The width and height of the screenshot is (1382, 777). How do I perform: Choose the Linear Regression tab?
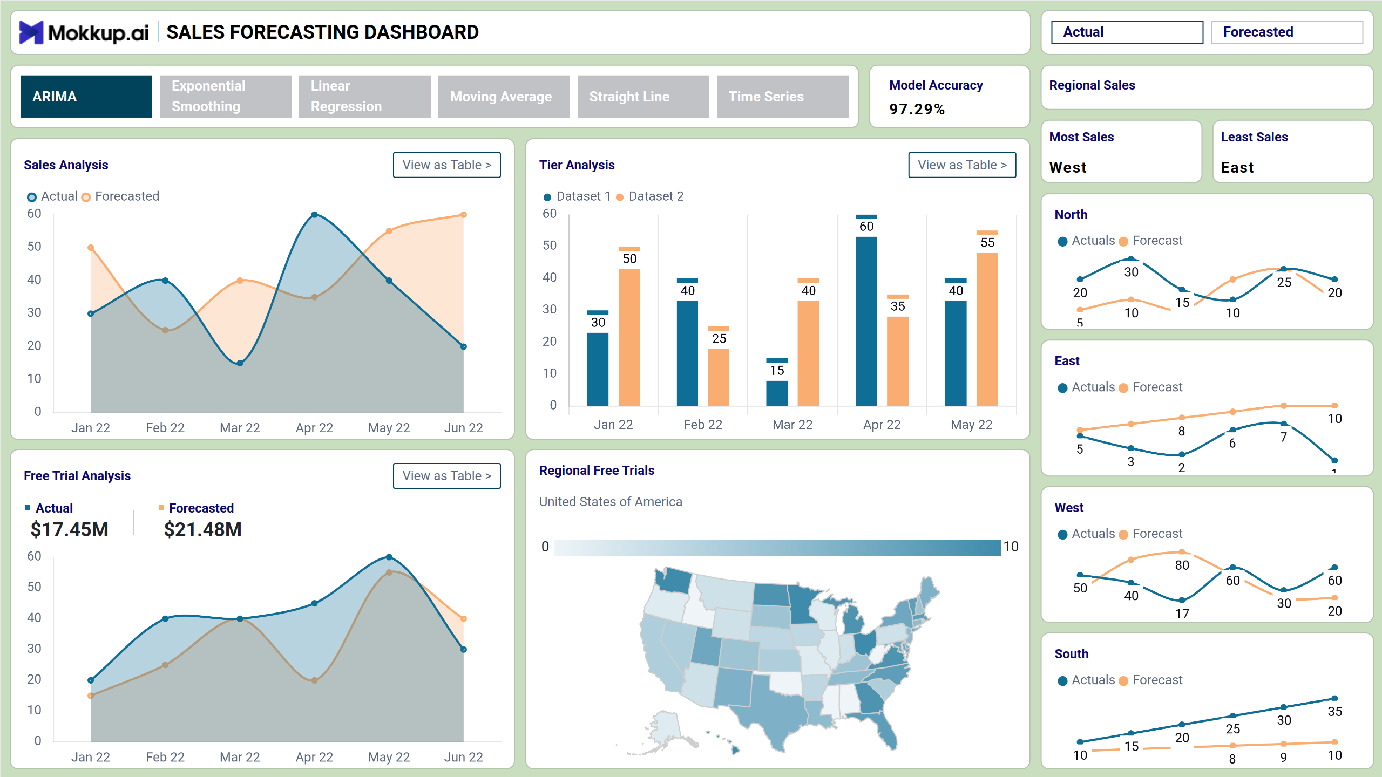coord(365,97)
